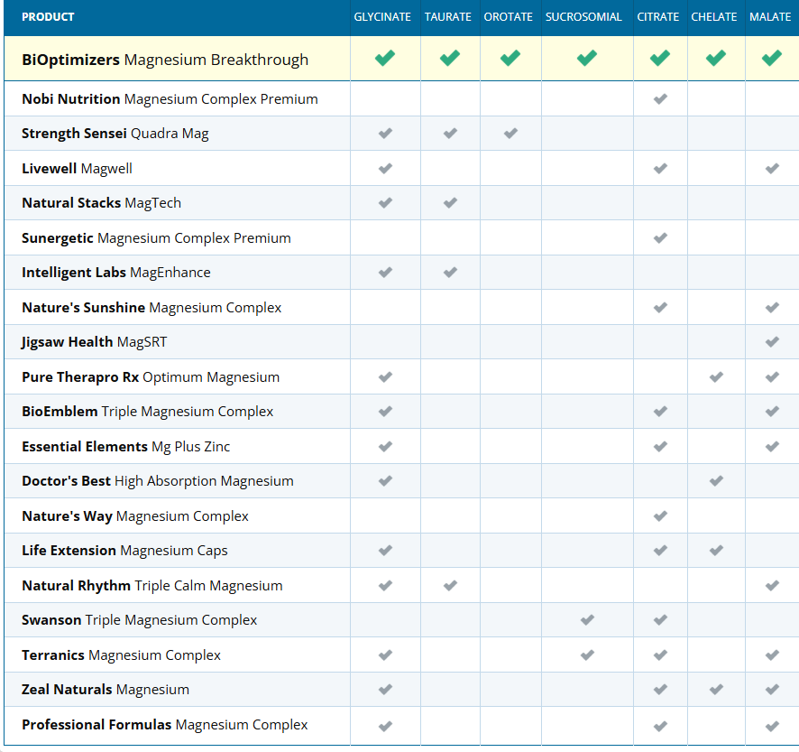Image resolution: width=799 pixels, height=752 pixels.
Task: Select Nobi Nutrition's Citrate checkmark
Action: click(x=660, y=98)
